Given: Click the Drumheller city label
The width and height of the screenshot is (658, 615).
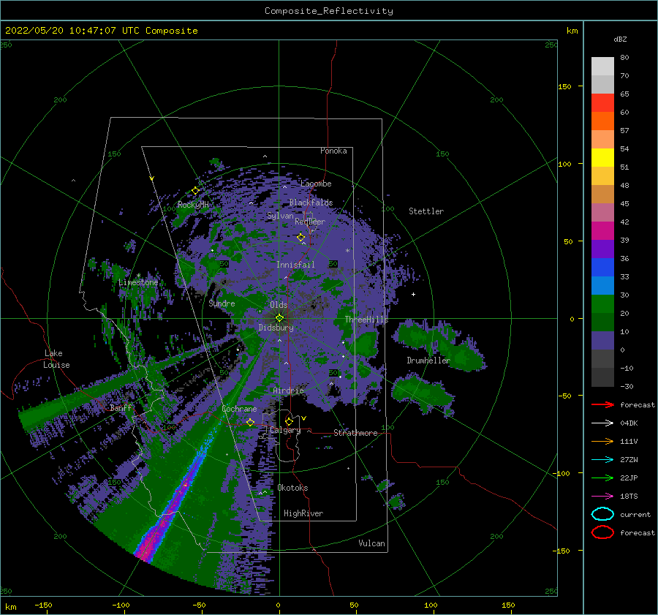Looking at the screenshot, I should [428, 361].
